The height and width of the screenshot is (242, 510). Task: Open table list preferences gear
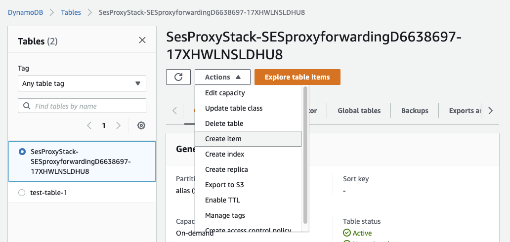[141, 125]
